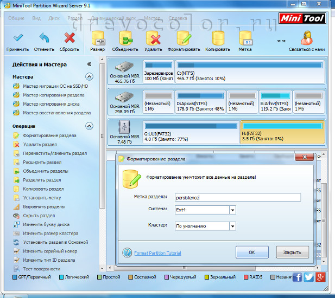Click the Метка (Label) toolbar icon

[245, 38]
